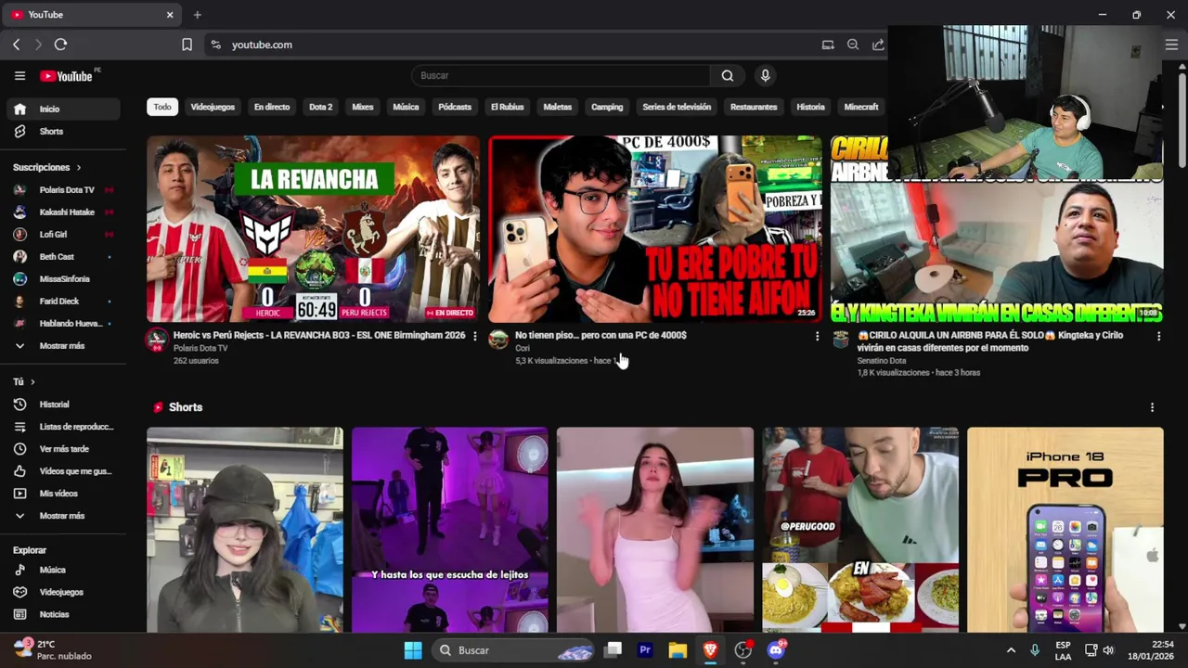Open Adobe Premiere Pro from the taskbar
1188x668 pixels.
point(645,650)
